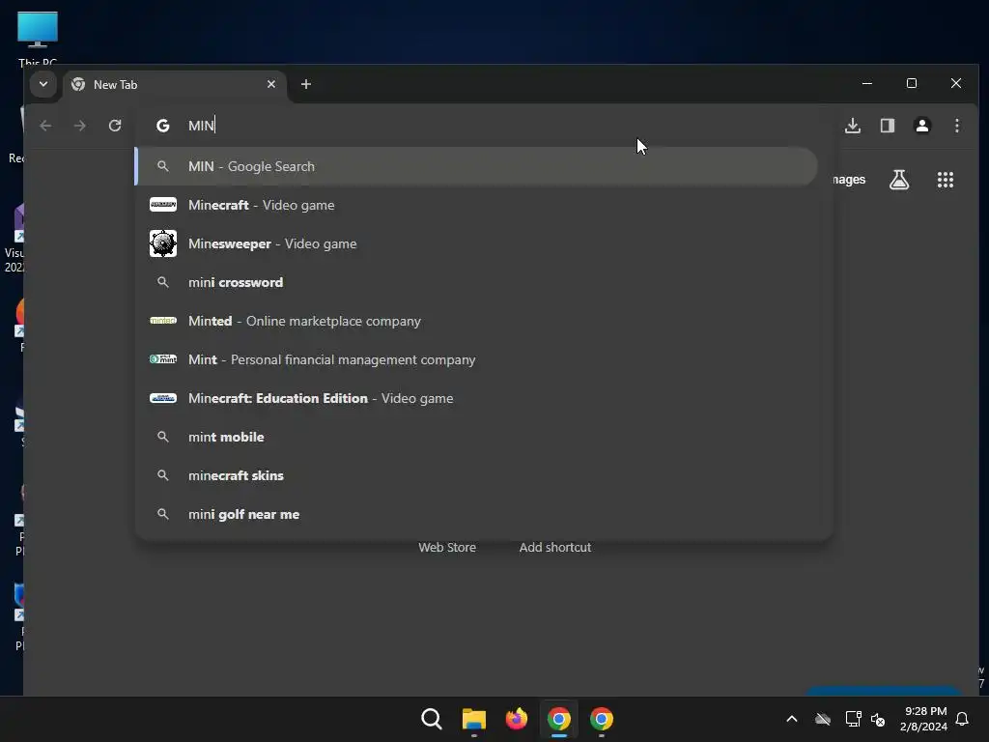989x742 pixels.
Task: Close the New Tab tab
Action: (271, 84)
